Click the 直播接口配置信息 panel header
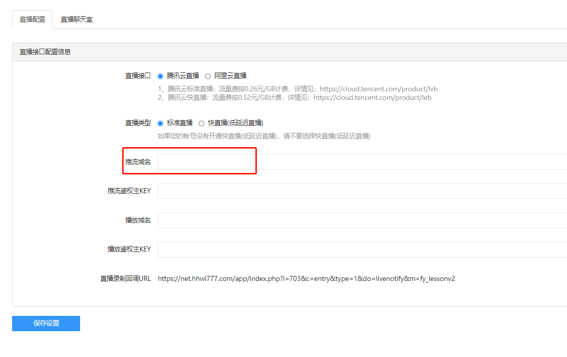The height and width of the screenshot is (357, 567). click(x=290, y=52)
